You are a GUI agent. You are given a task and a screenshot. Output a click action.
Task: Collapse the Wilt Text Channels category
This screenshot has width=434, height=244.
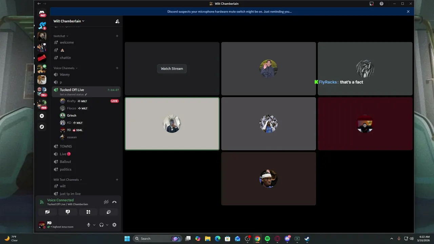pyautogui.click(x=67, y=180)
